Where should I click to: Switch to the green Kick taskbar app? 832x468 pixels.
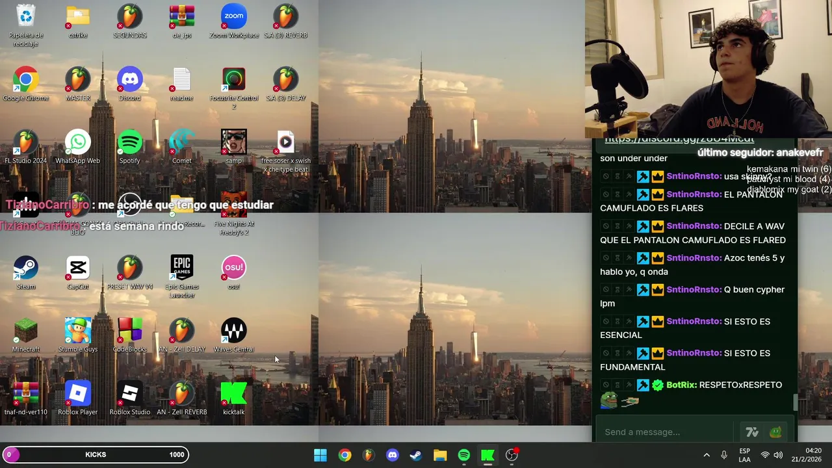point(487,455)
